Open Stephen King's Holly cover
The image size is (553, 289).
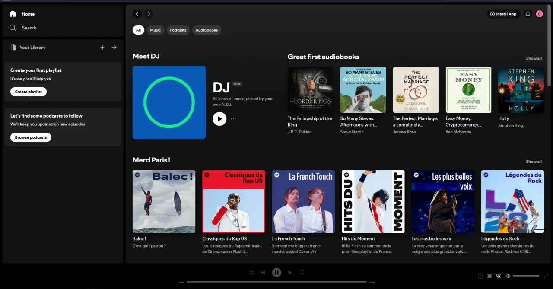521,90
